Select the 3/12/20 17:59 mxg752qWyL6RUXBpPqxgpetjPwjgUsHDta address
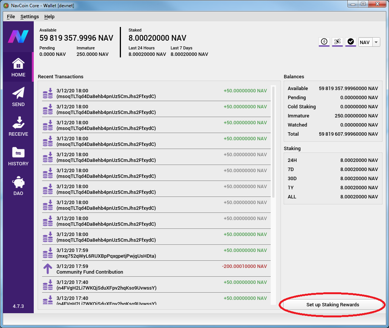Screen dimensions: 389x328 (106, 256)
